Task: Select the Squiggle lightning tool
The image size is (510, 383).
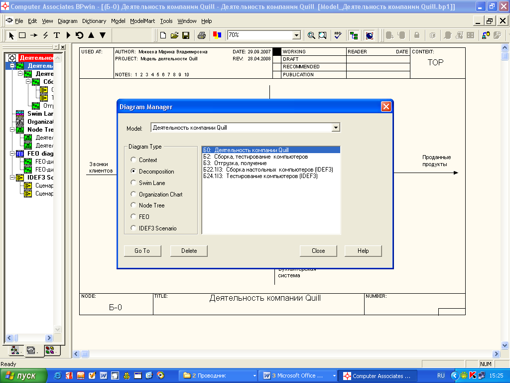Action: coord(45,35)
